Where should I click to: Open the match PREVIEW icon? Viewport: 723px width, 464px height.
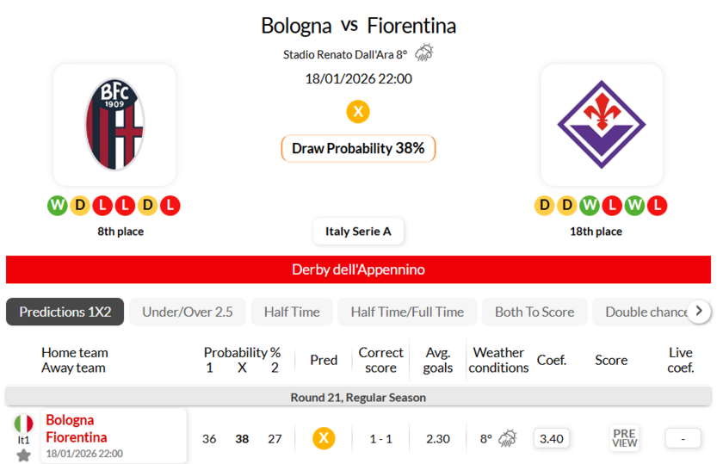click(624, 438)
